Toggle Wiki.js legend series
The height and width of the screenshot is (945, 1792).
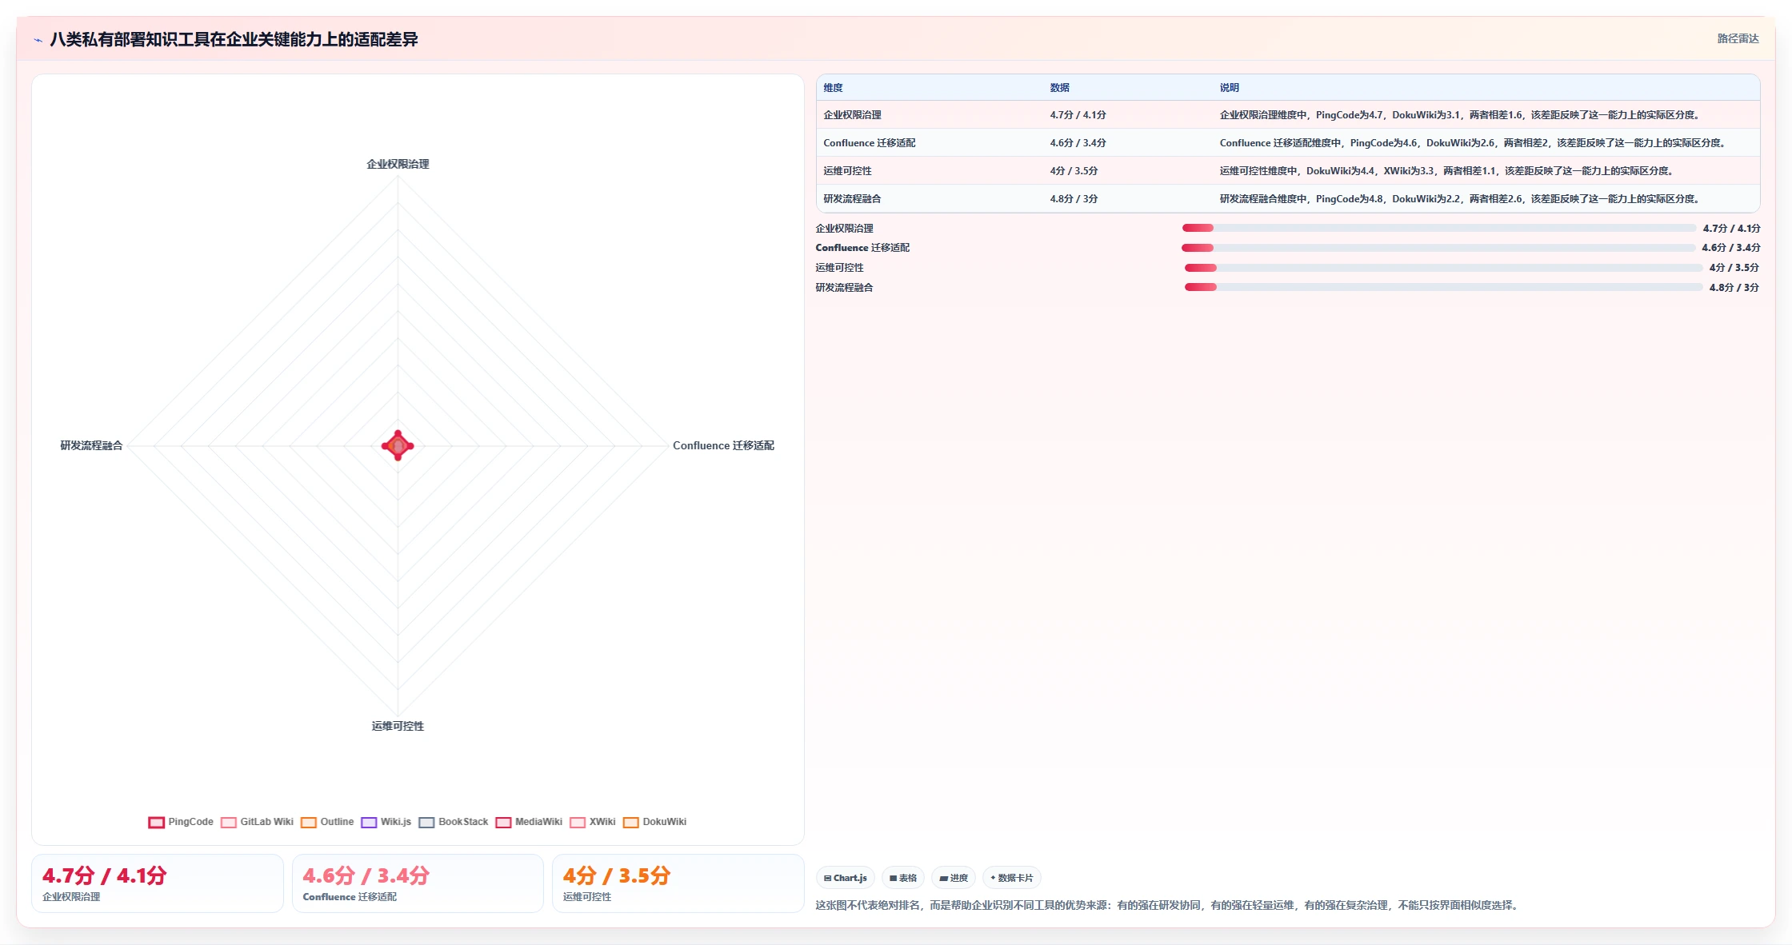pyautogui.click(x=386, y=822)
